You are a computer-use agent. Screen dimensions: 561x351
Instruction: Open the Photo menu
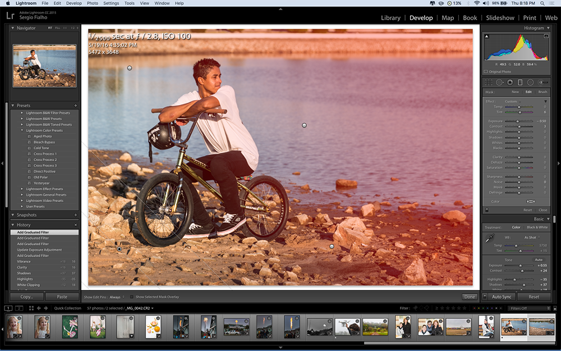[92, 3]
